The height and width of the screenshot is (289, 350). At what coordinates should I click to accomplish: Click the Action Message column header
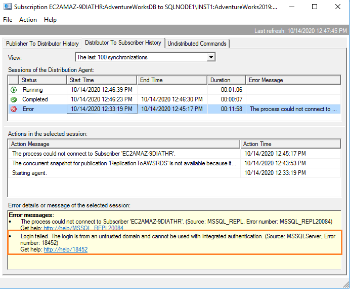pos(124,144)
